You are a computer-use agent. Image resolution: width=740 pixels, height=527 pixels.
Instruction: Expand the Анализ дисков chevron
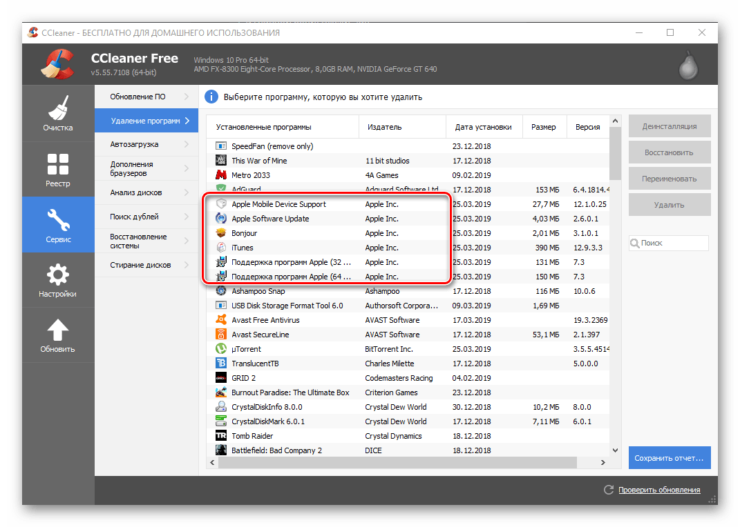[187, 192]
